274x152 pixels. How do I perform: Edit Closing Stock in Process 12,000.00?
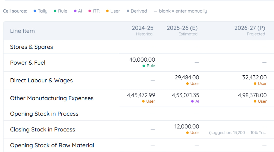(x=187, y=126)
